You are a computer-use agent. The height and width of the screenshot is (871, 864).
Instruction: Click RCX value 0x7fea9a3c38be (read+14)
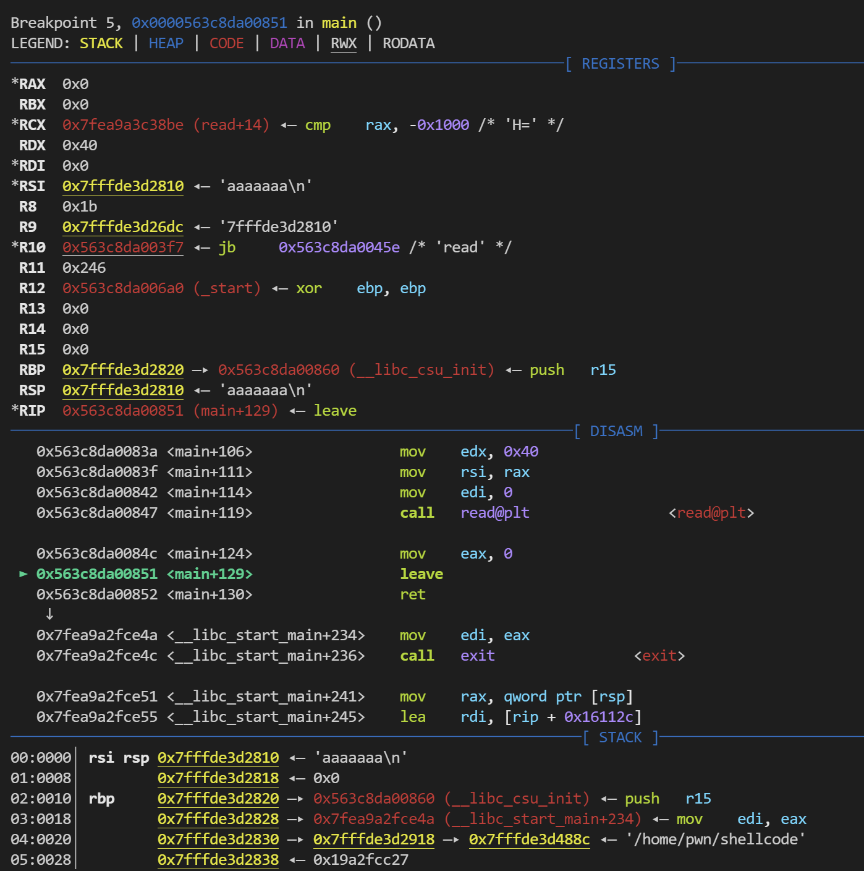pyautogui.click(x=166, y=125)
